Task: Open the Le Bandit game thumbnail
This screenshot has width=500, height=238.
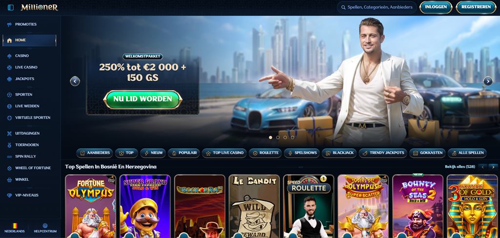Action: 254,206
